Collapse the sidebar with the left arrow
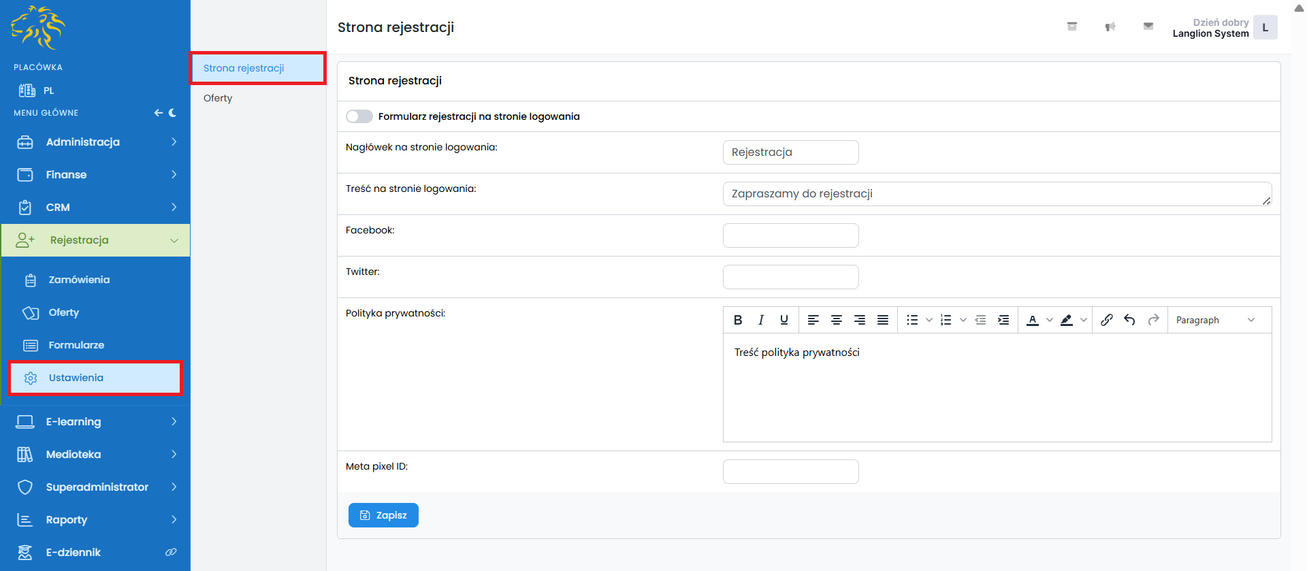 pyautogui.click(x=158, y=113)
